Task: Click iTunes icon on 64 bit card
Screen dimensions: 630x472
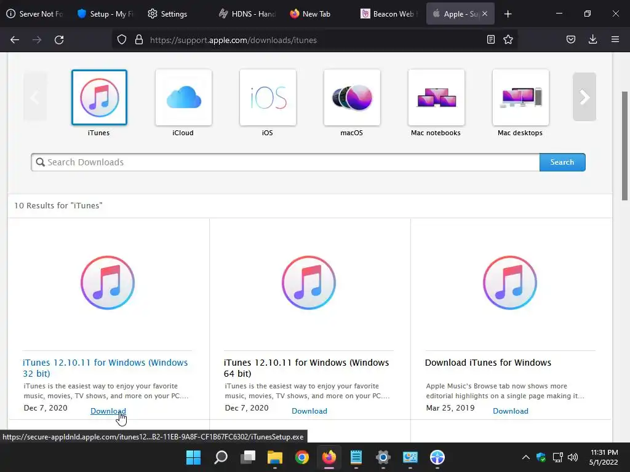Action: click(309, 283)
